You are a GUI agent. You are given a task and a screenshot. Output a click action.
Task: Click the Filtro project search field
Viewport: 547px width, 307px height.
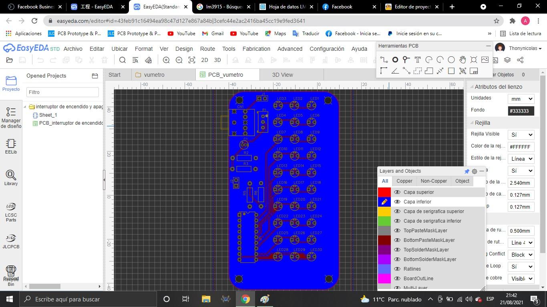62,92
